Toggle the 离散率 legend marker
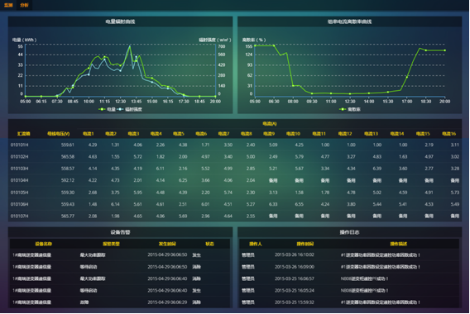The width and height of the screenshot is (470, 314). [349, 110]
